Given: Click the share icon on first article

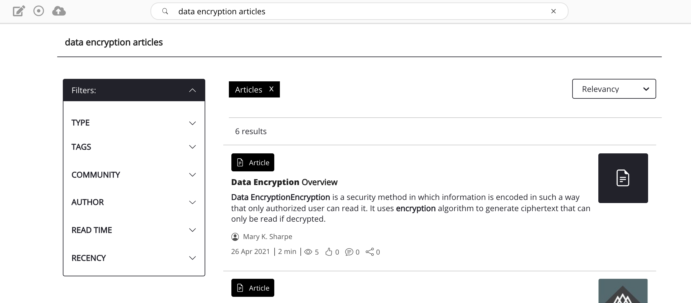Looking at the screenshot, I should point(370,252).
